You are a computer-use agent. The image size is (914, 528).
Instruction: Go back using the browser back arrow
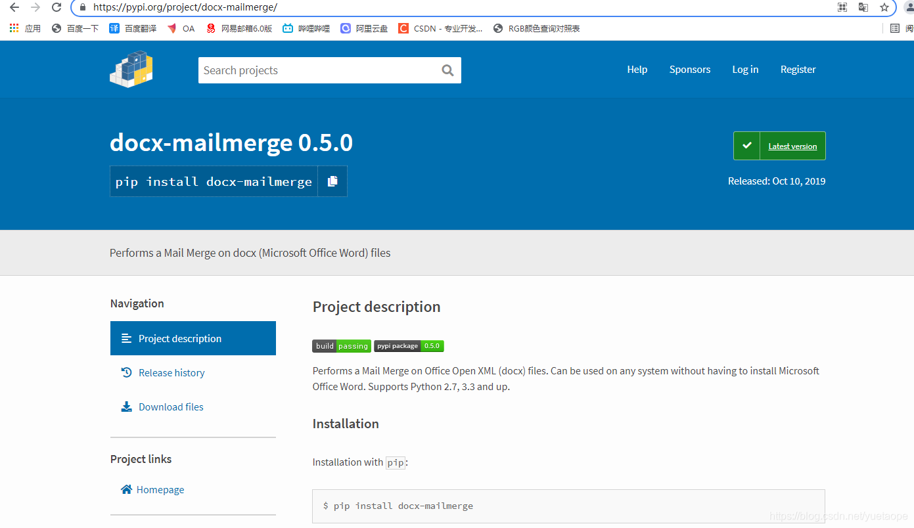(14, 7)
